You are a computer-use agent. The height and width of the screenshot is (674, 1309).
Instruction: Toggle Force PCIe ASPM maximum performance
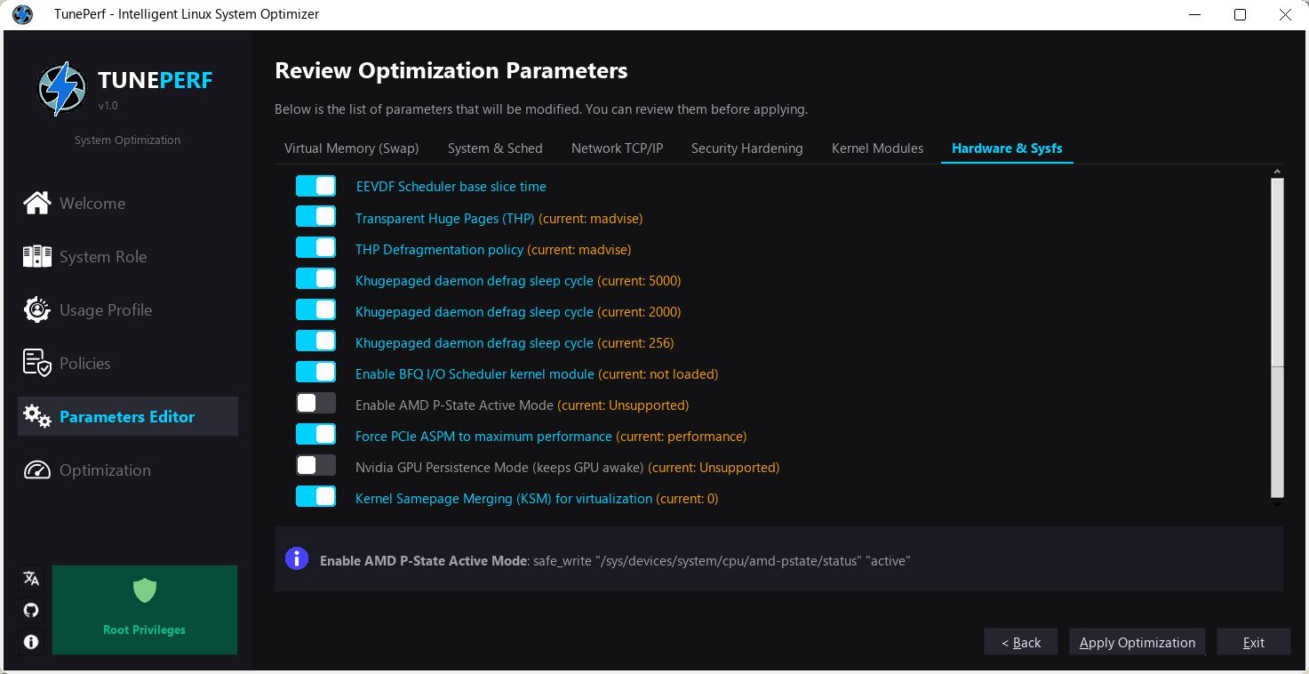[x=315, y=435]
